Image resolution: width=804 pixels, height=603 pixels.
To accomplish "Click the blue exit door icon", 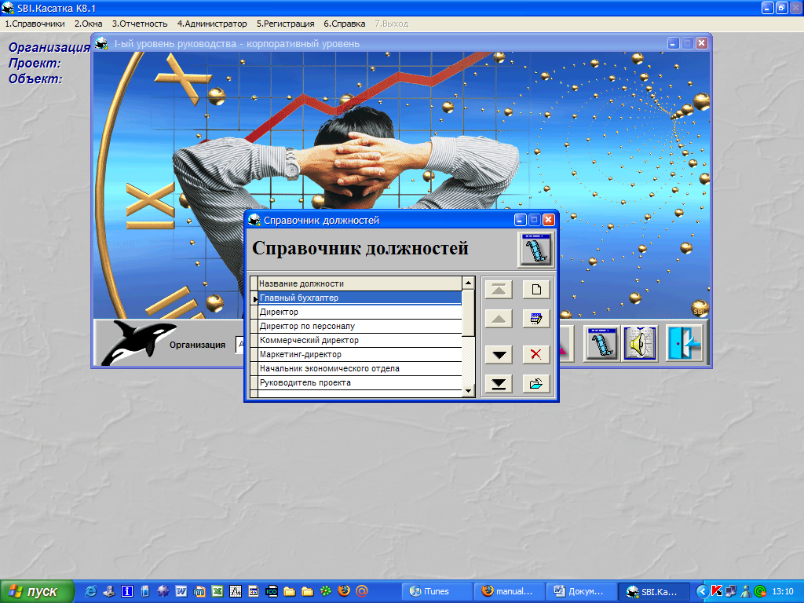I will (x=685, y=344).
